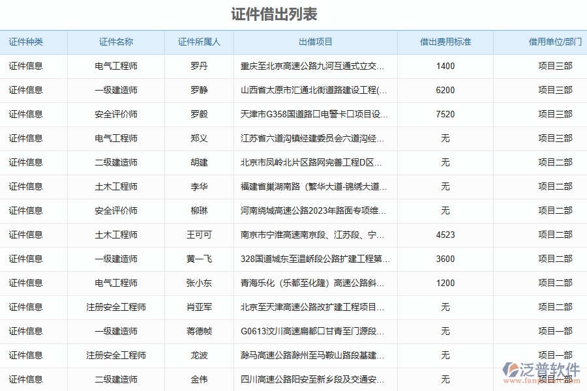Click the fee value 4523 for 王可可
Screen dimensions: 587x391
click(x=446, y=235)
